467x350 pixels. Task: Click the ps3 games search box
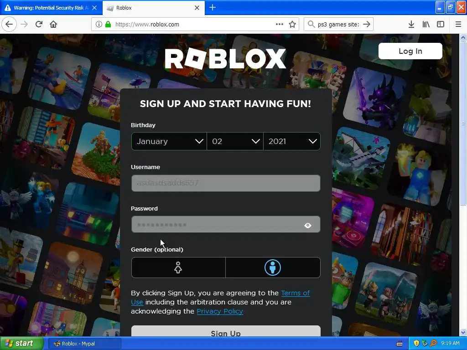pyautogui.click(x=338, y=25)
